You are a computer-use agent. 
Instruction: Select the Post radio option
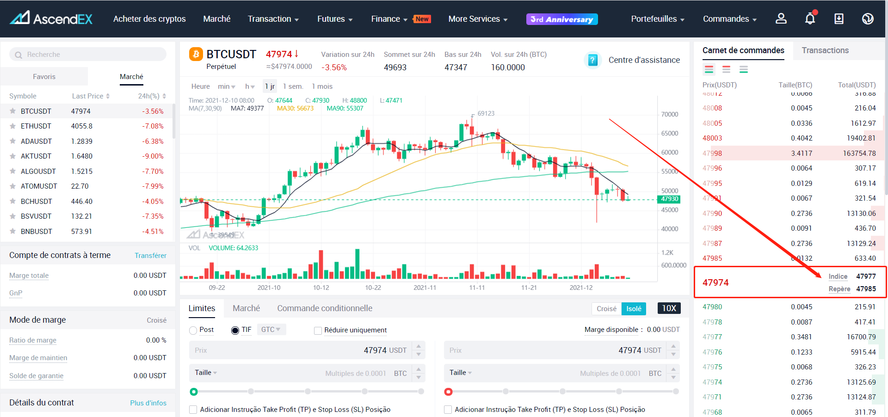pyautogui.click(x=193, y=331)
